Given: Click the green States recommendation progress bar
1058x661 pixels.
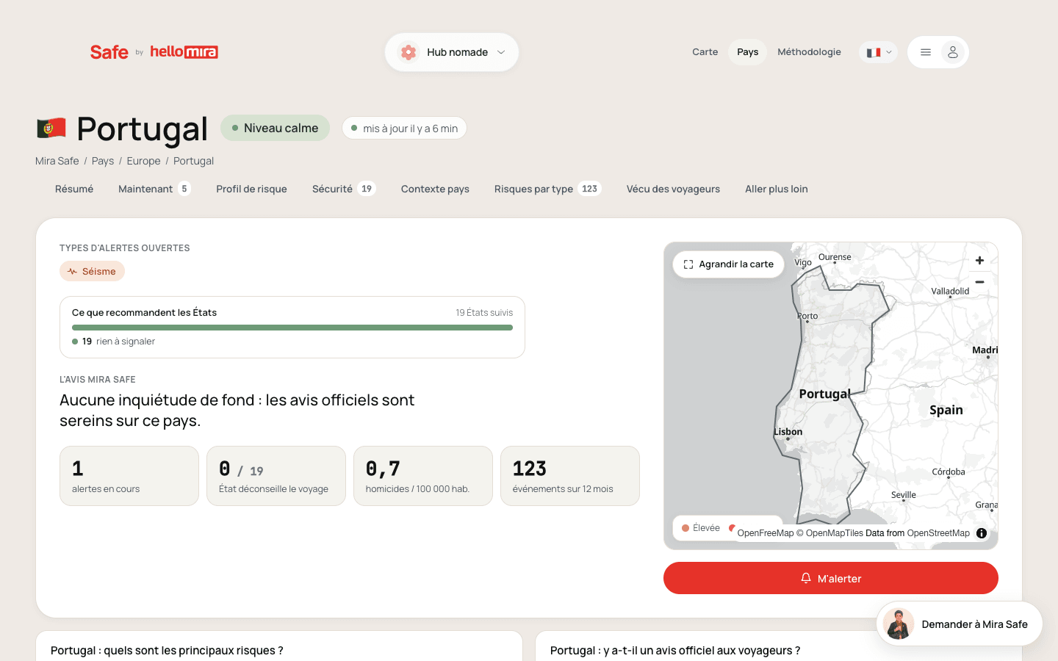Looking at the screenshot, I should 292,328.
